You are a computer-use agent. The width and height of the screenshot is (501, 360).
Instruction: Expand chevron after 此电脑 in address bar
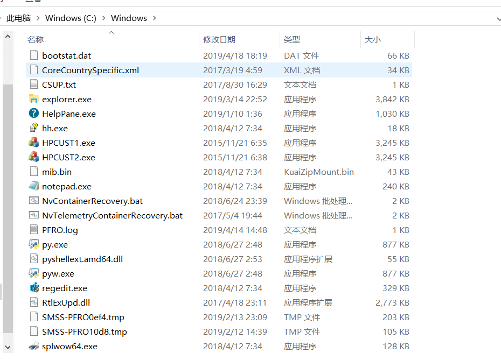tap(38, 18)
